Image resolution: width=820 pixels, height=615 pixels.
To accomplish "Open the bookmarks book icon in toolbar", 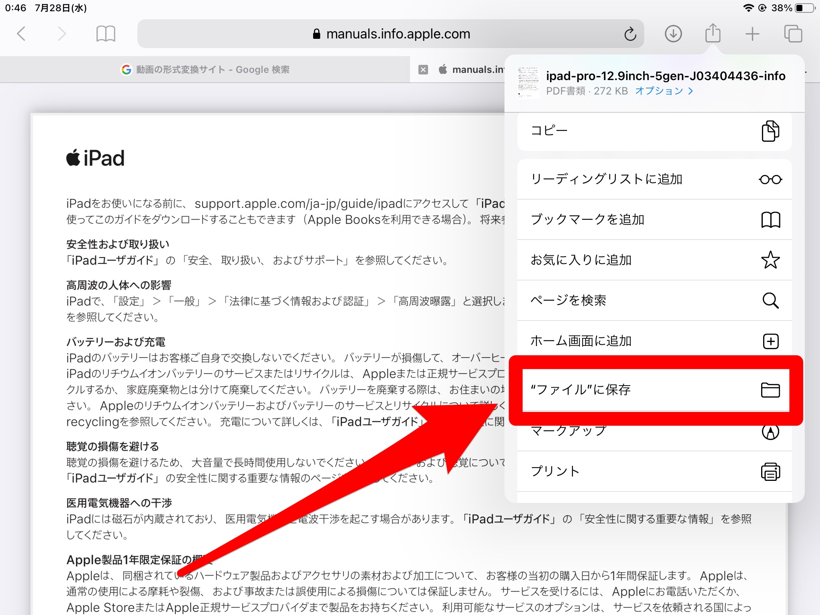I will point(106,34).
